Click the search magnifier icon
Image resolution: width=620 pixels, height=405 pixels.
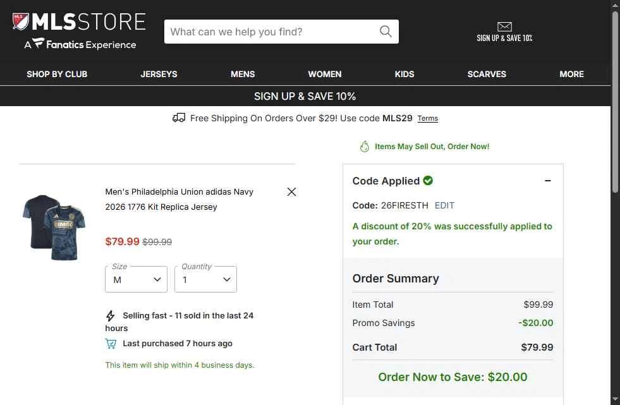(x=386, y=31)
